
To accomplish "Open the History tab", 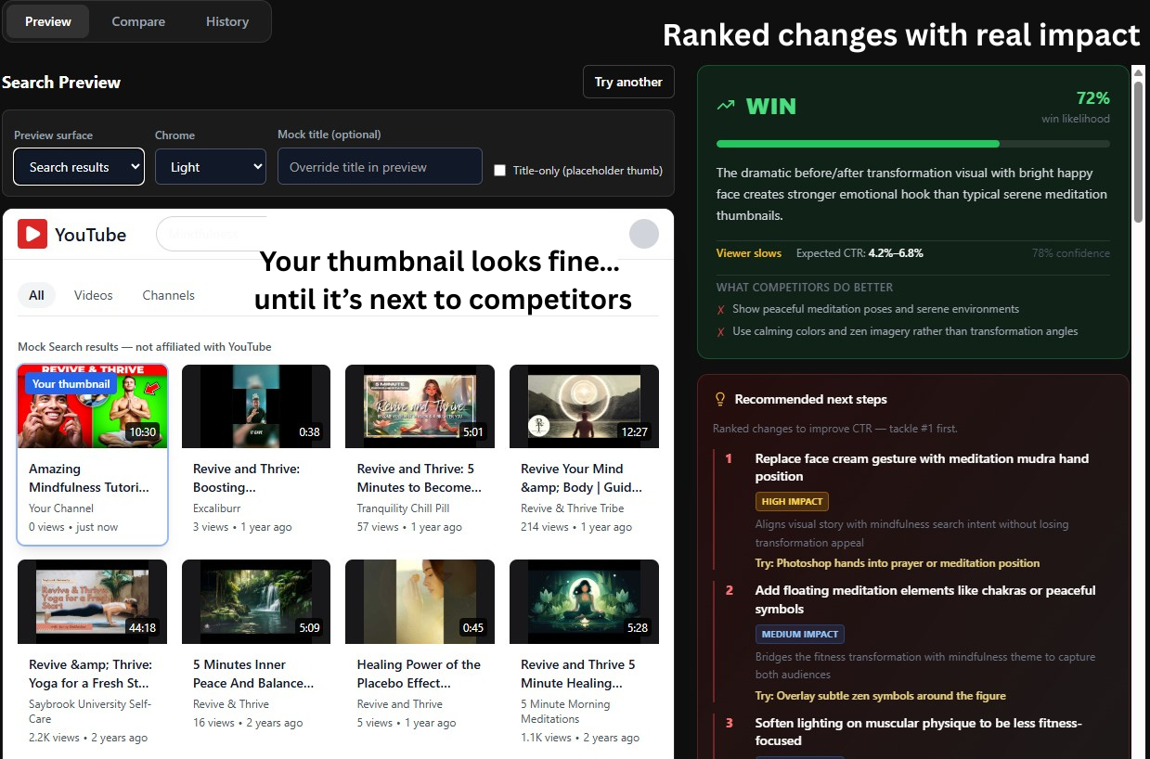I will pos(226,20).
